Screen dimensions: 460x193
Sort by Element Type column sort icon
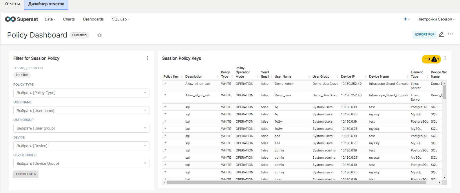427,77
